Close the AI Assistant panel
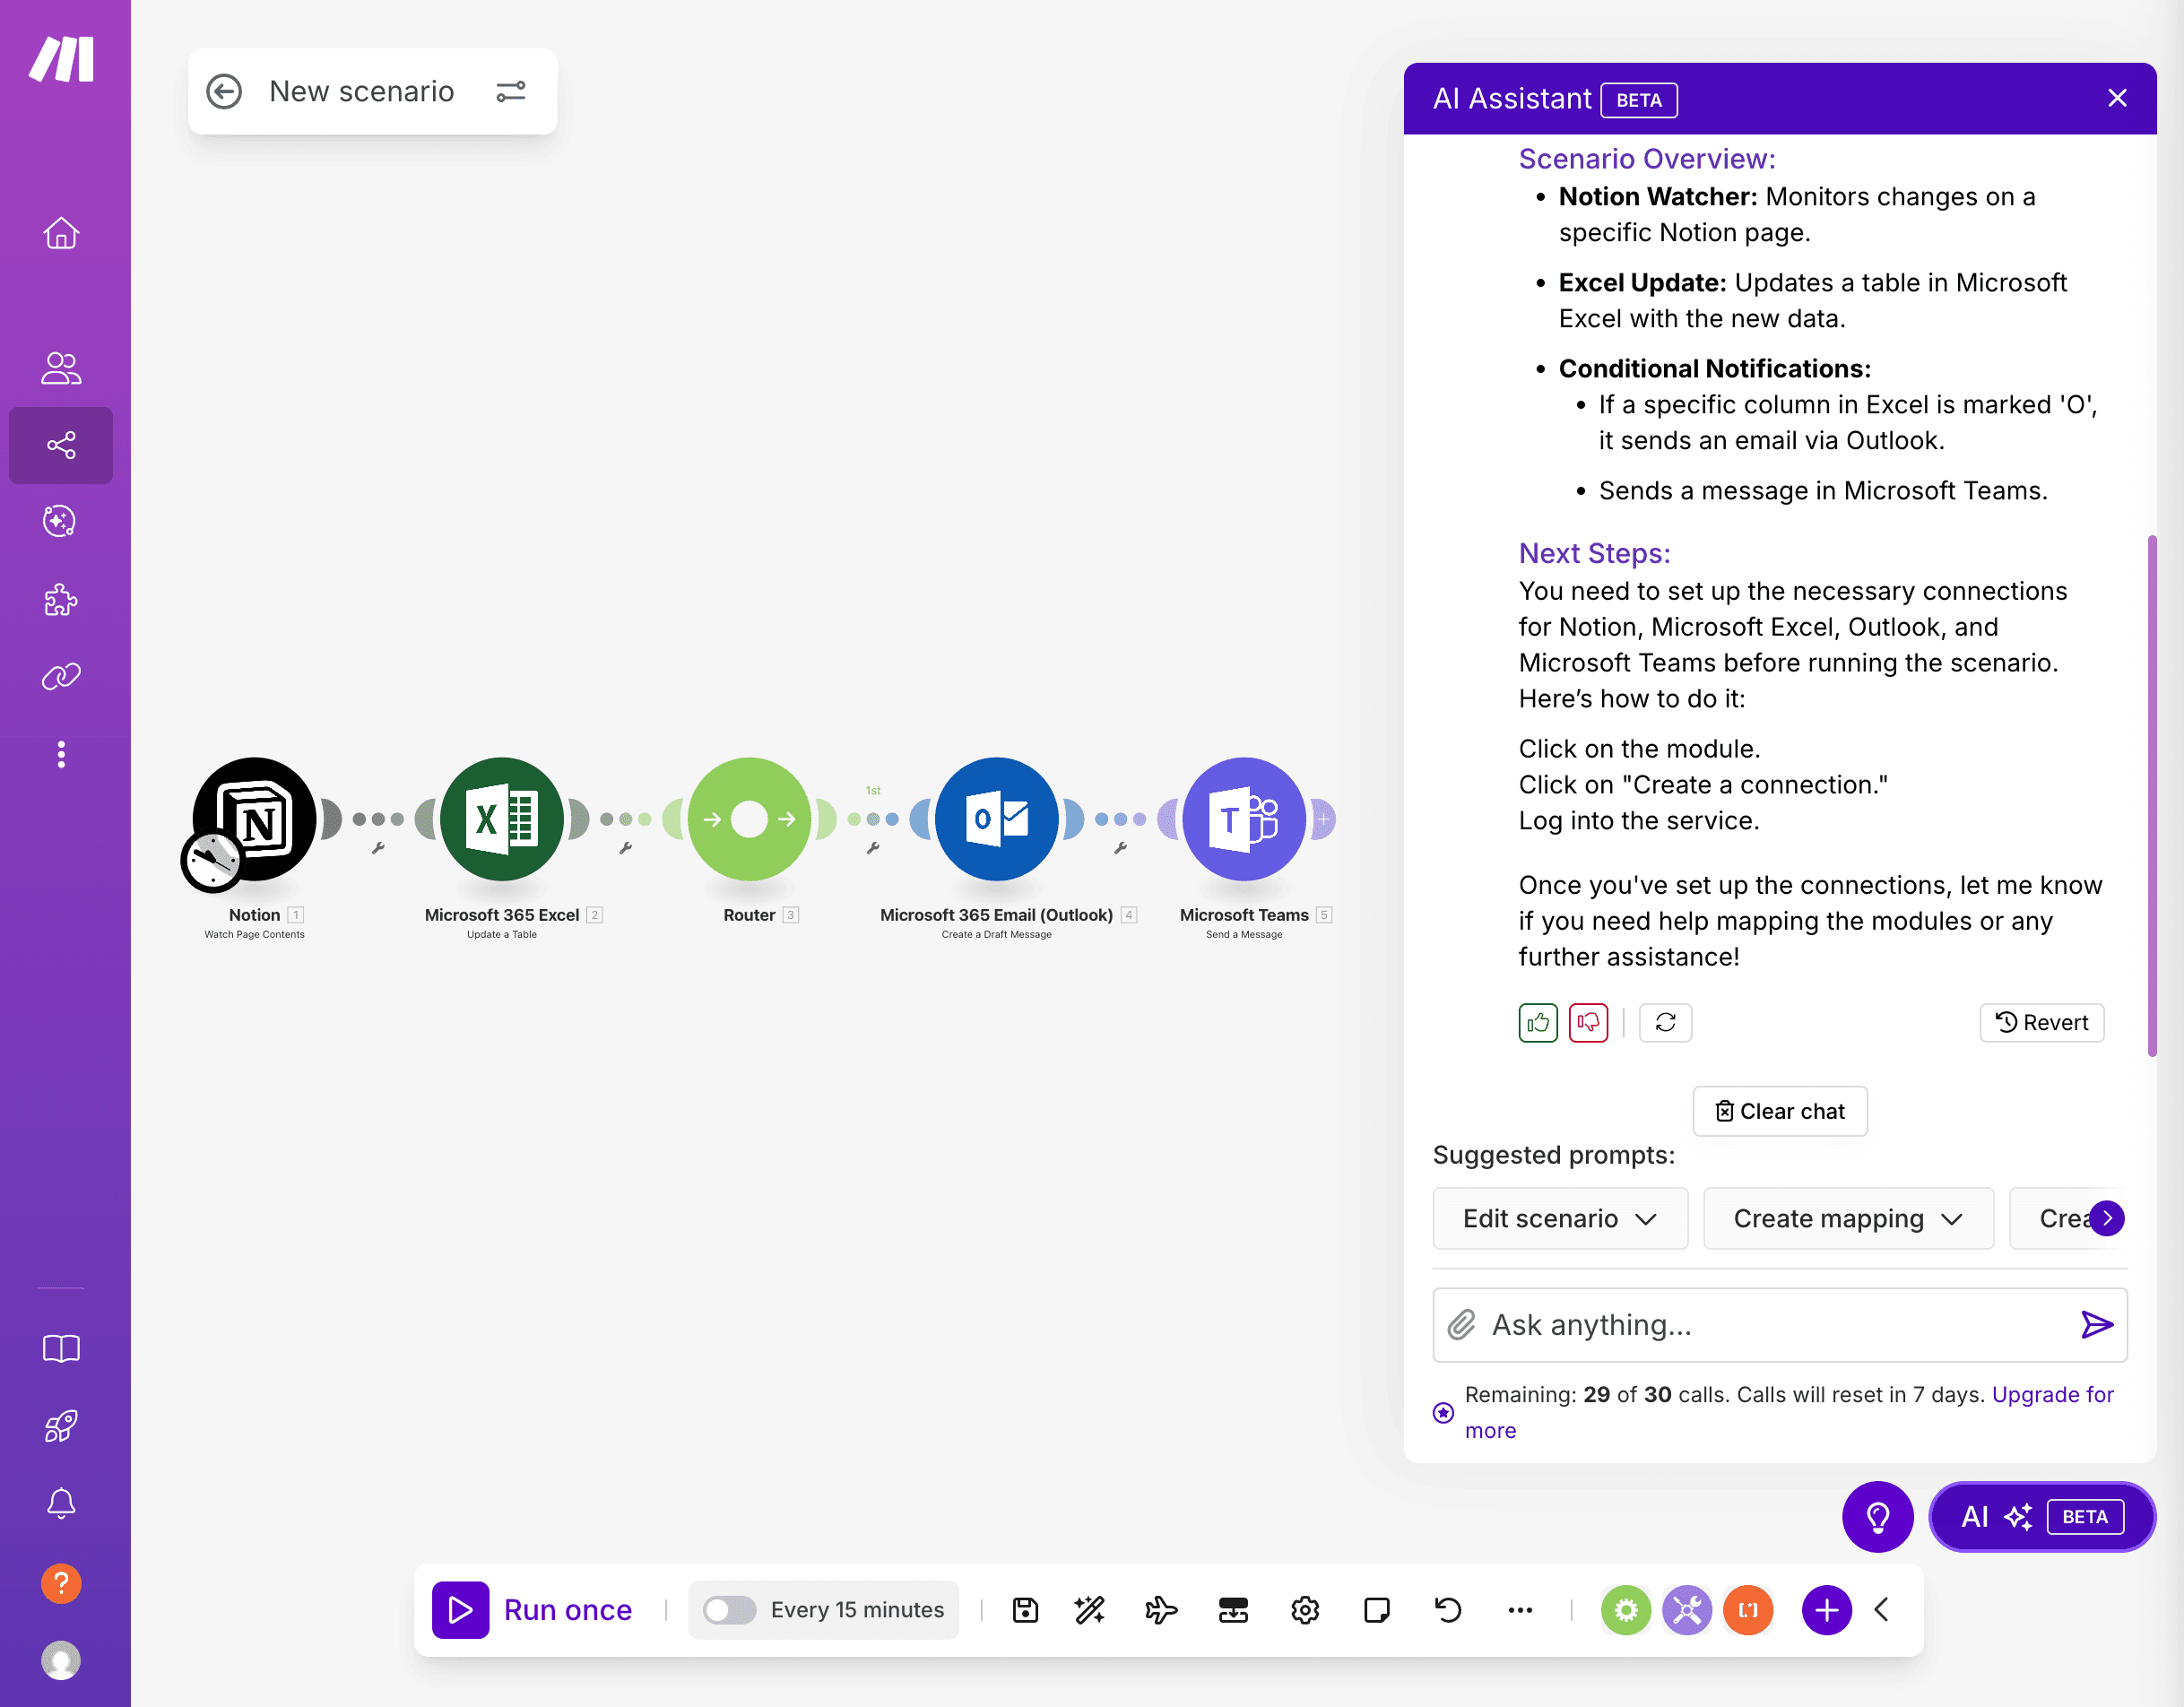2184x1707 pixels. [2117, 98]
